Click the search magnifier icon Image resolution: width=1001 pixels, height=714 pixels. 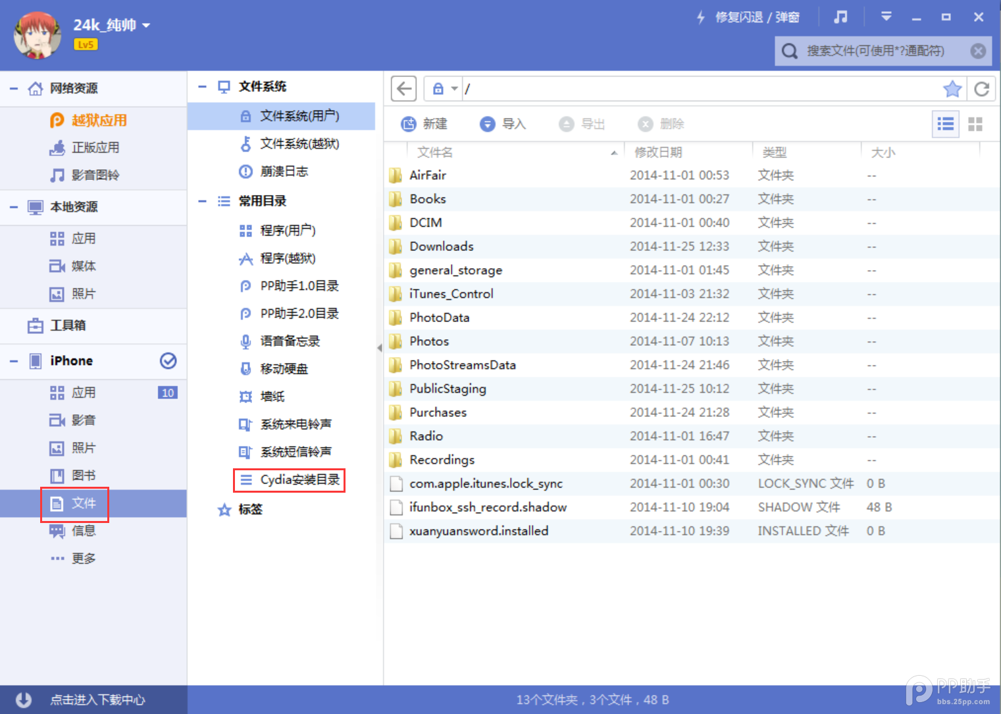point(790,51)
